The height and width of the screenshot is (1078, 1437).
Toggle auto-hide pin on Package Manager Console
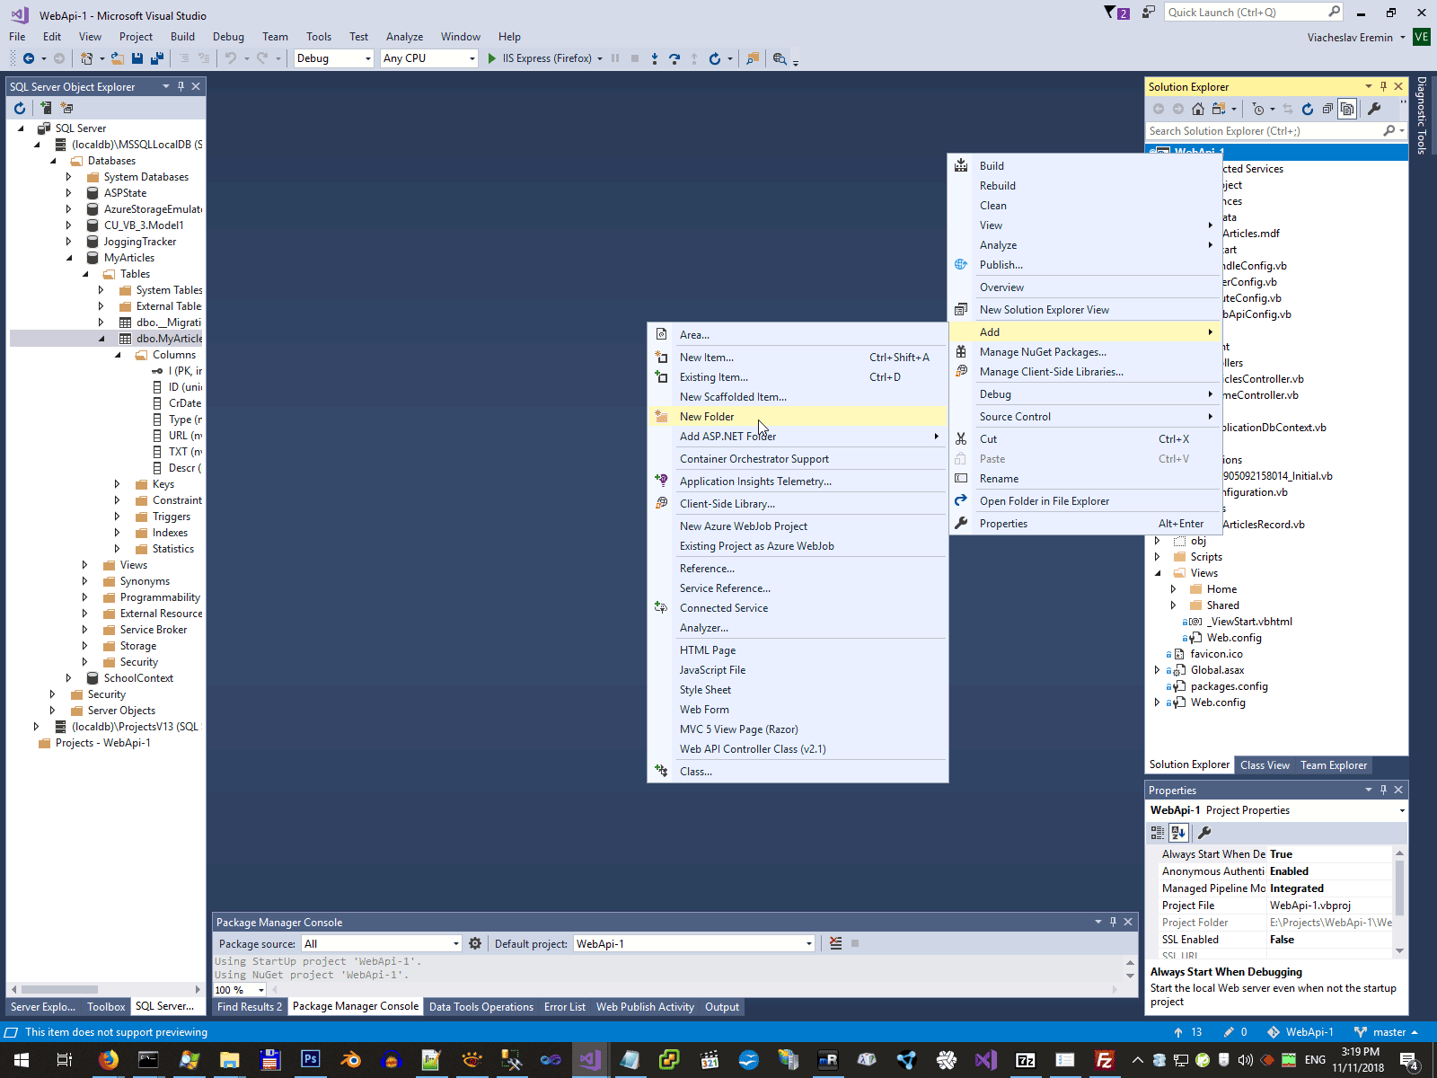click(1114, 922)
